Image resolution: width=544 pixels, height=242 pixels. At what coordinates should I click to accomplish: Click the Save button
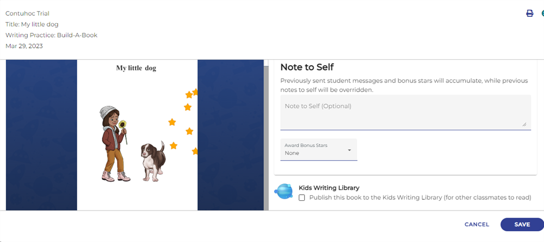tap(522, 225)
